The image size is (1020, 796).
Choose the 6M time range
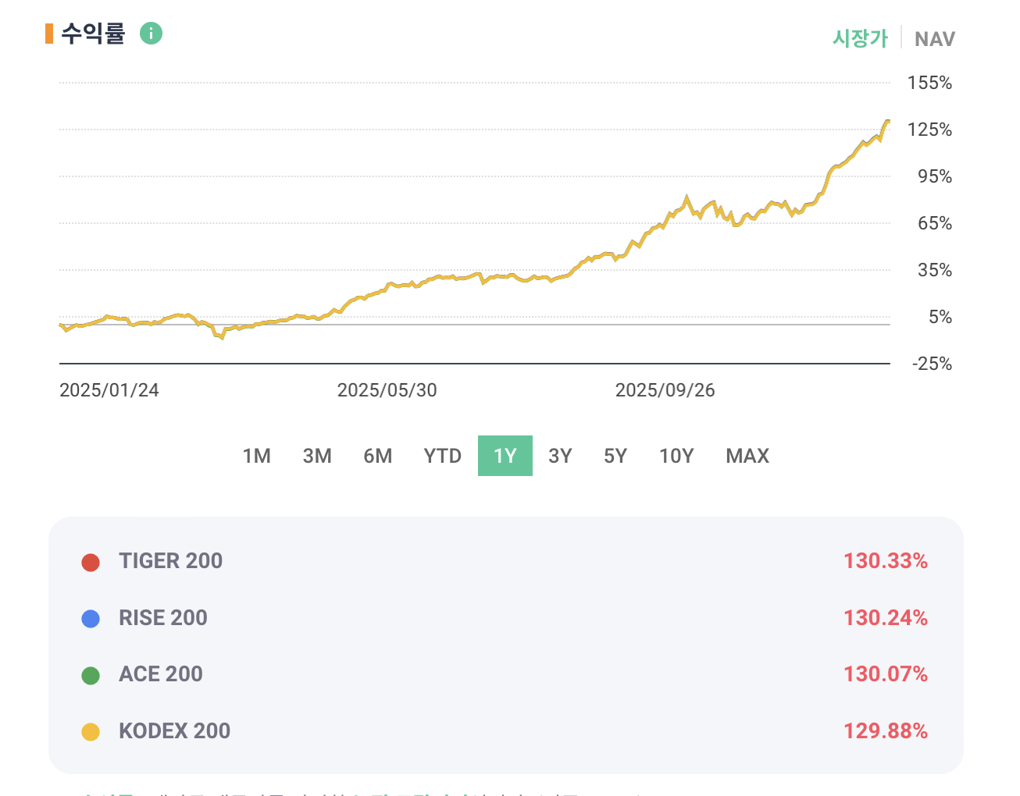point(378,456)
